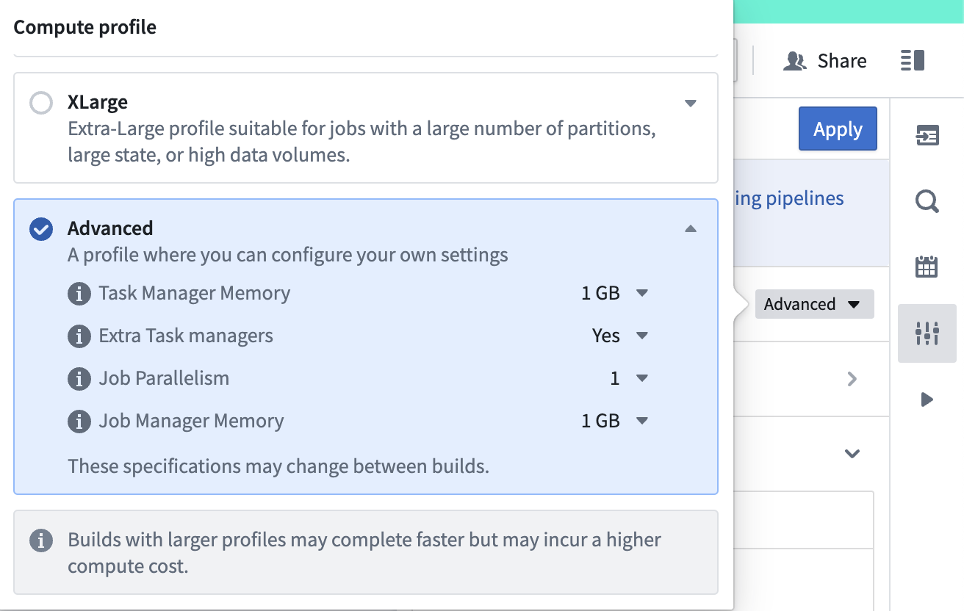Expand the section with right chevron
This screenshot has width=964, height=611.
click(x=852, y=379)
